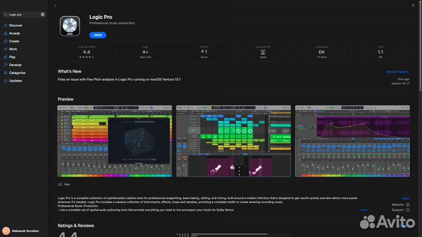
Task: Expand description with the more link
Action: point(363,210)
